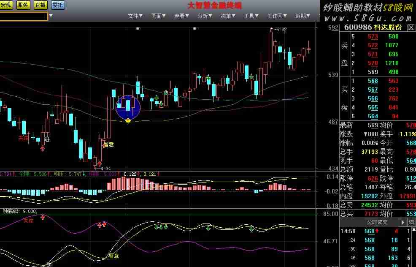Expand the dropdown arrow beside the code input
The width and height of the screenshot is (416, 267).
[x=51, y=16]
